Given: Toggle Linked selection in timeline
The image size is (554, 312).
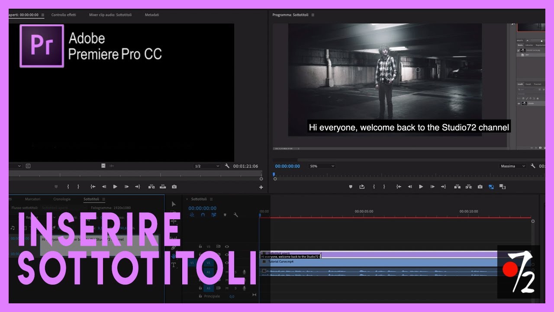Looking at the screenshot, I should 214,215.
